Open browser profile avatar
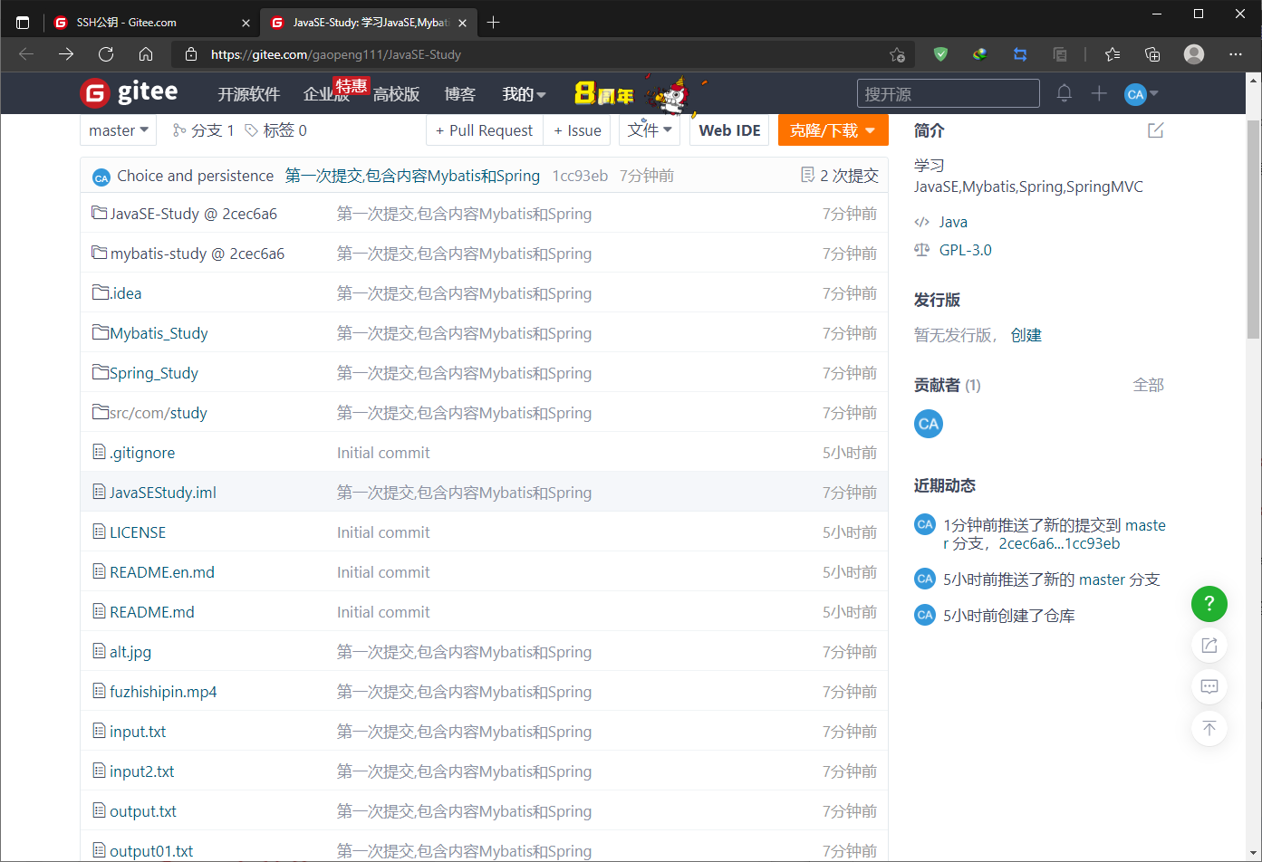The width and height of the screenshot is (1262, 862). tap(1194, 54)
